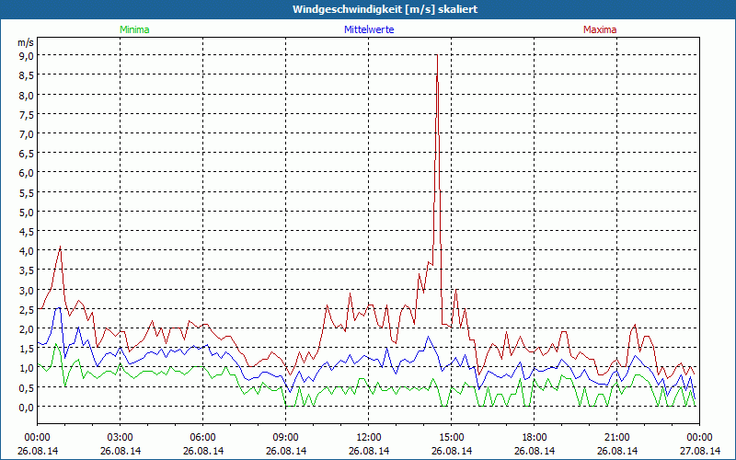Viewport: 736px width, 460px height.
Task: Click the 09:00 time axis label
Action: tap(286, 438)
